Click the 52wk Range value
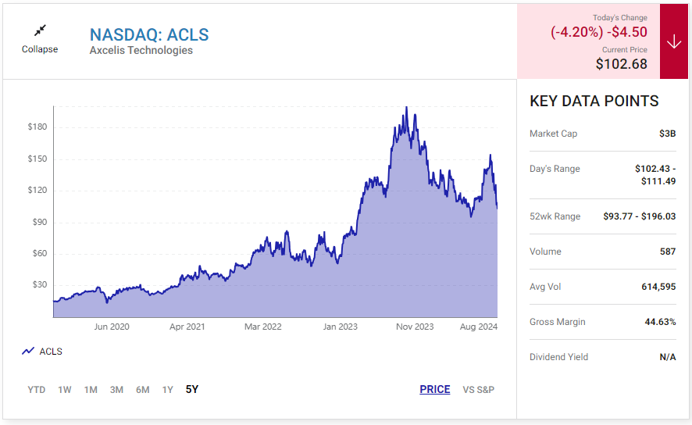The height and width of the screenshot is (425, 692). [639, 216]
